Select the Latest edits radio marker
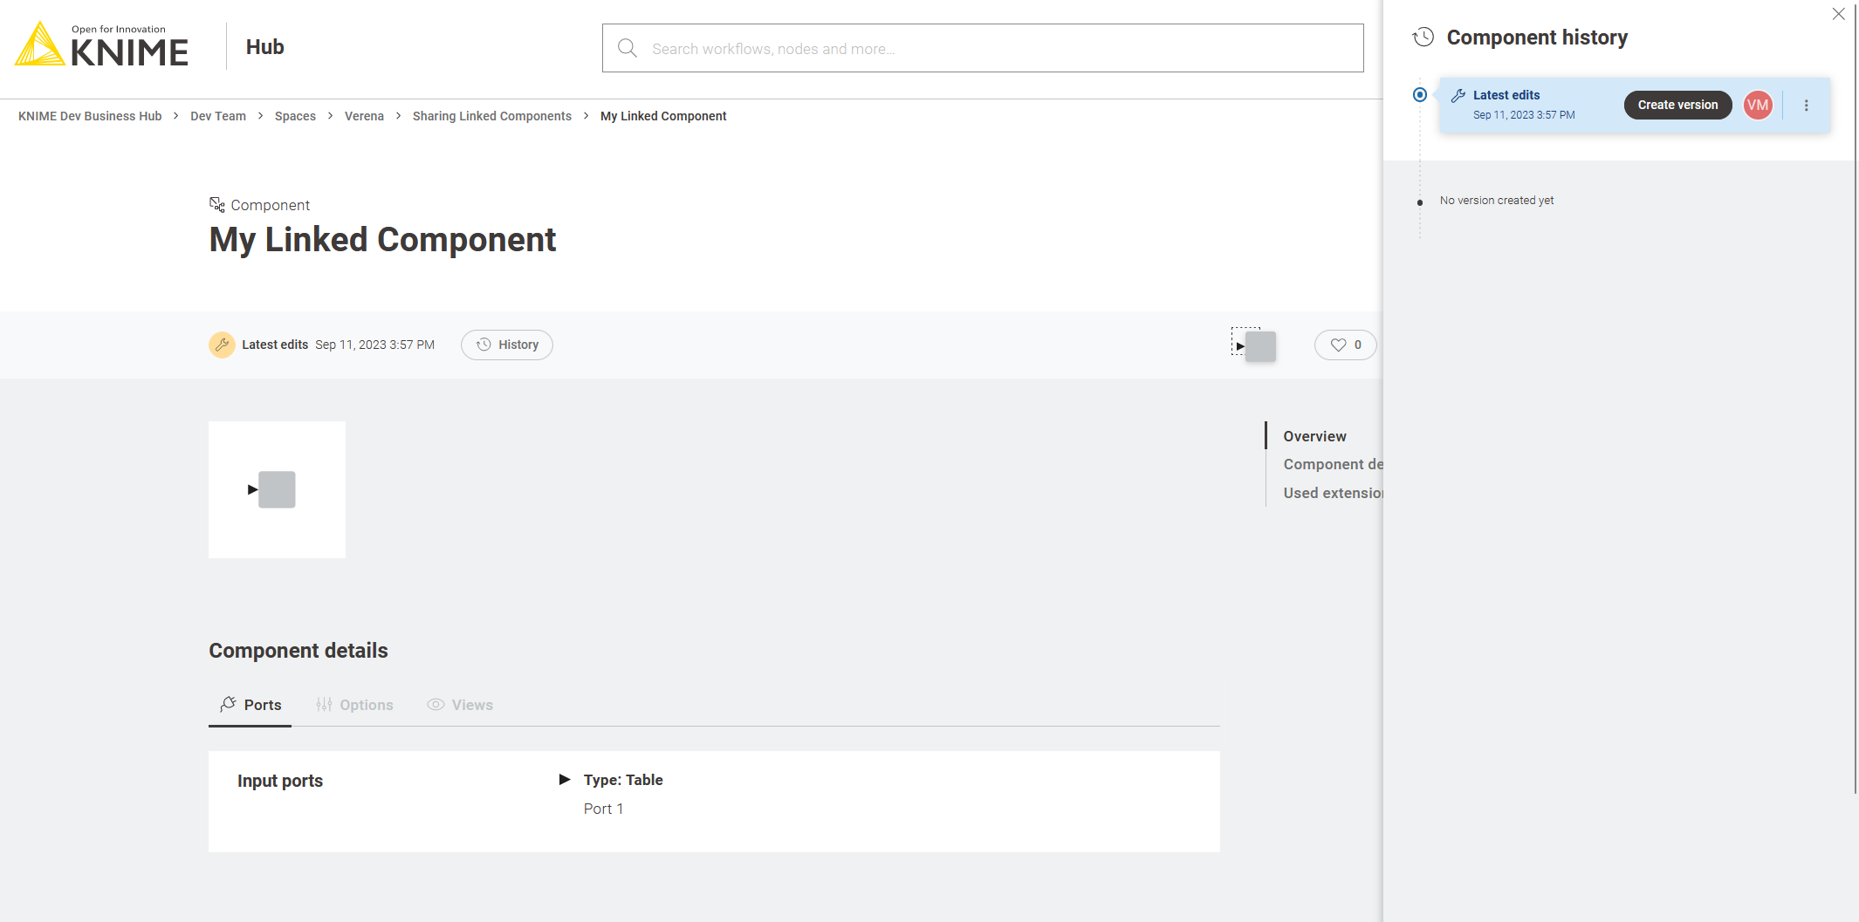The height and width of the screenshot is (922, 1859). point(1420,94)
